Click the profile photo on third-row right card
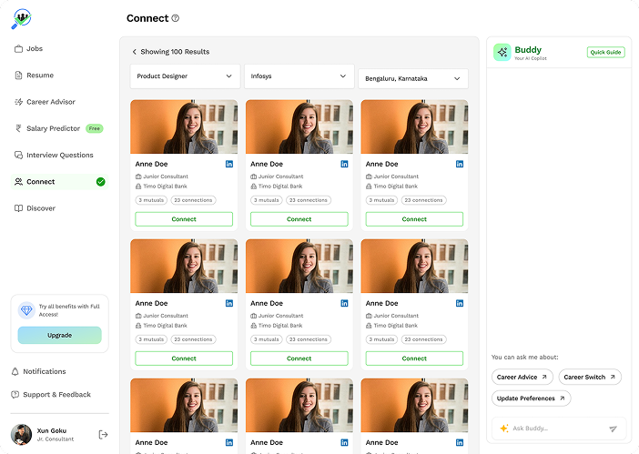The width and height of the screenshot is (639, 454). coord(414,405)
